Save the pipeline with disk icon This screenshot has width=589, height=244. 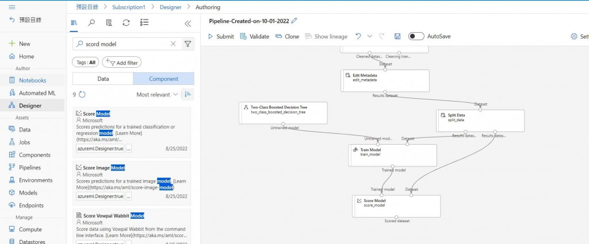tap(397, 36)
